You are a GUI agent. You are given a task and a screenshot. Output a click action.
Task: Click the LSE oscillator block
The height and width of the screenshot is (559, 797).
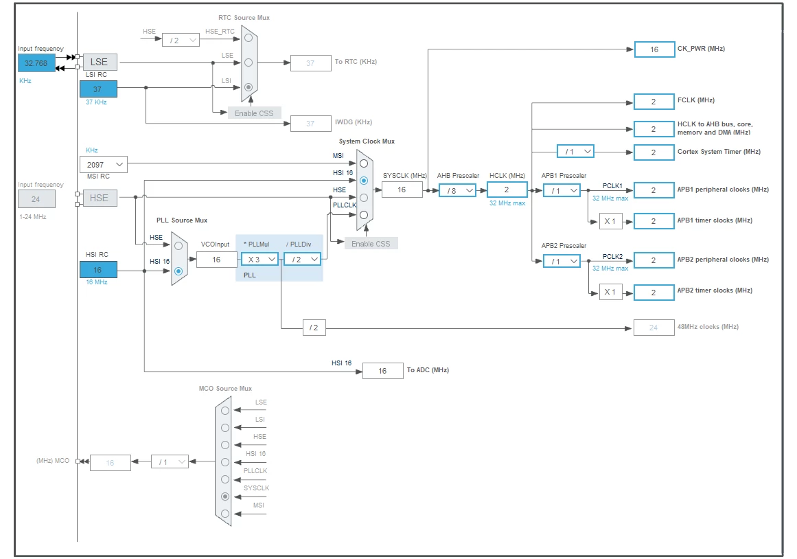(100, 62)
